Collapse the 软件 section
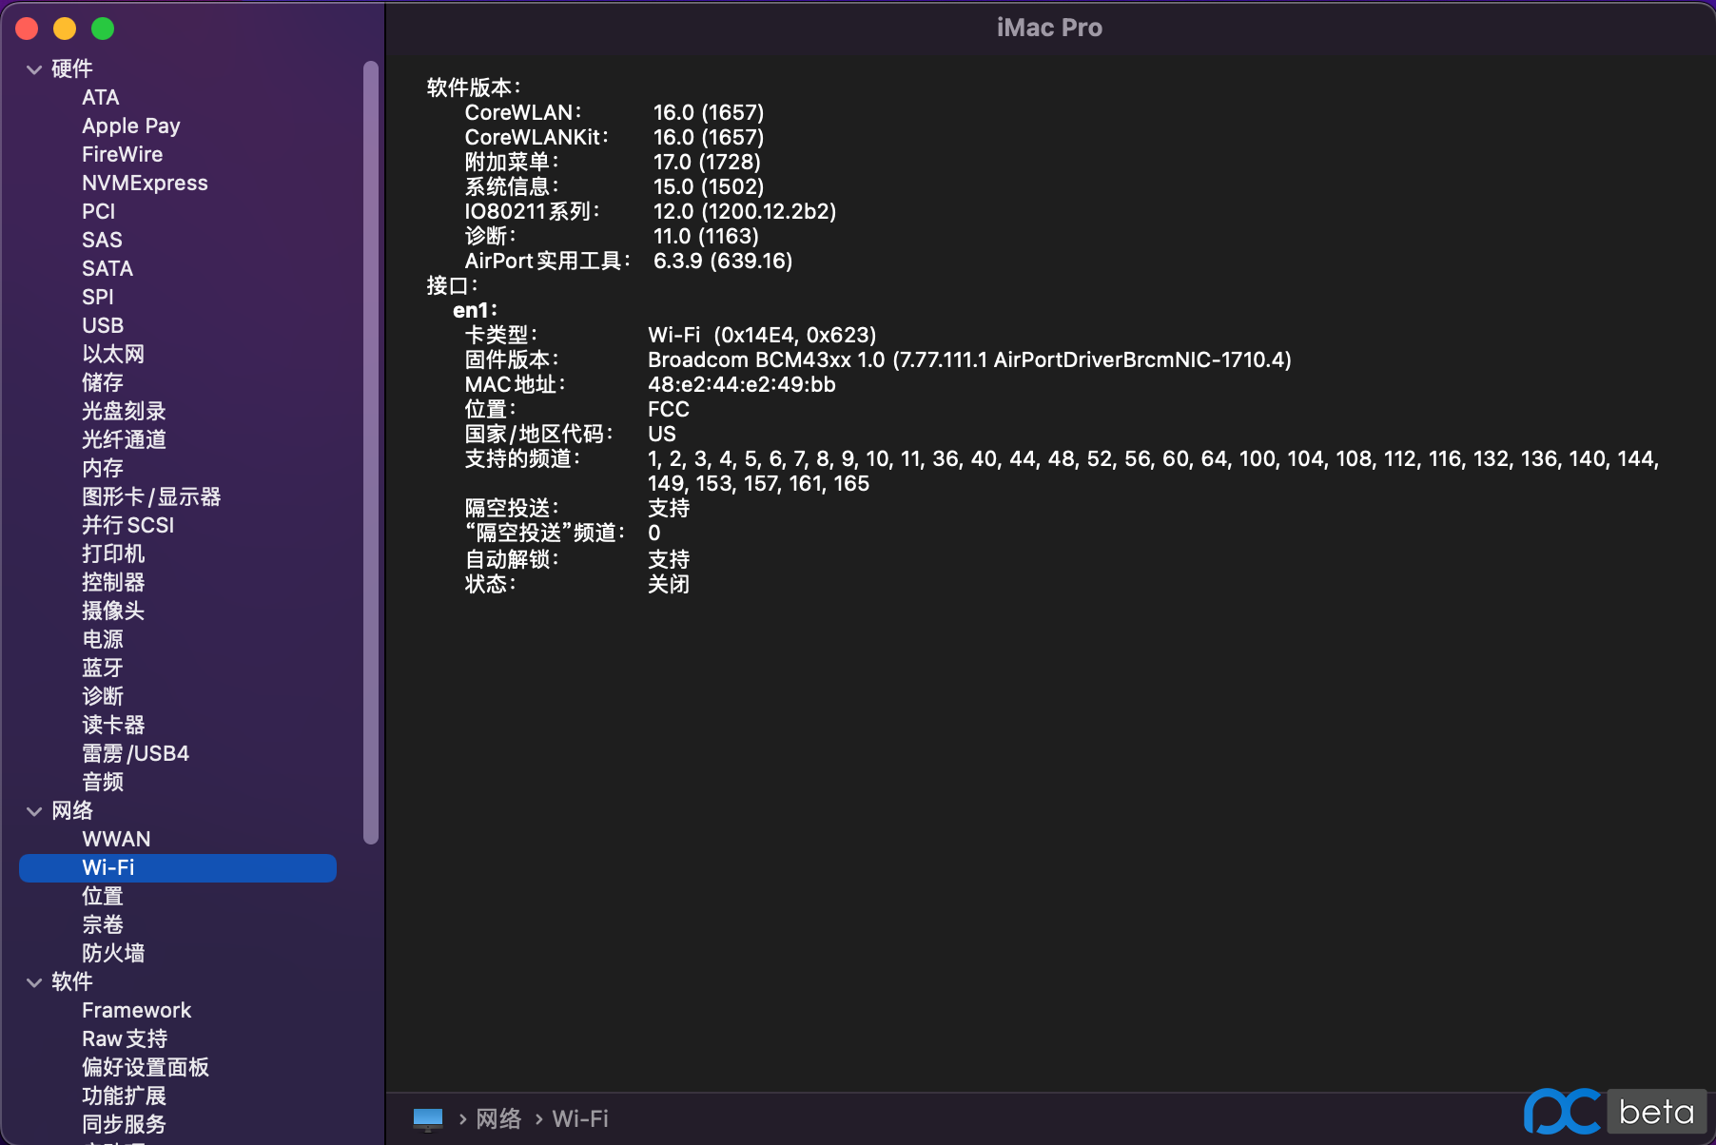This screenshot has width=1716, height=1145. coord(34,982)
